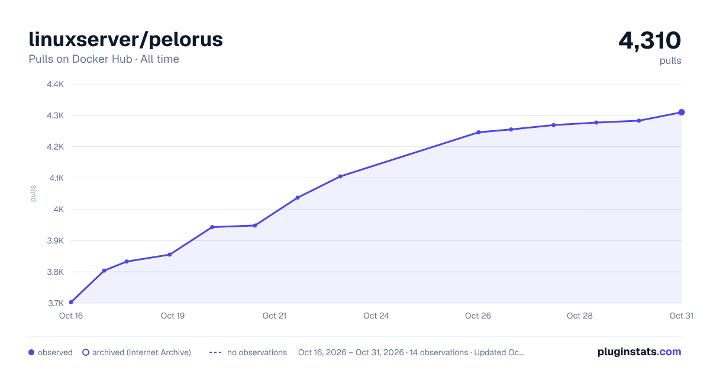Click the no observations legend label
This screenshot has height=373, width=710.
click(x=257, y=352)
